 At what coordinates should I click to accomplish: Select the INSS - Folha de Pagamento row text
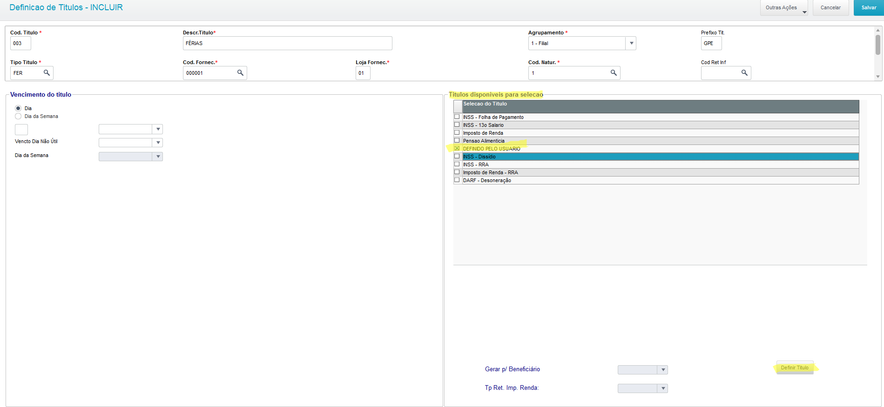[493, 117]
